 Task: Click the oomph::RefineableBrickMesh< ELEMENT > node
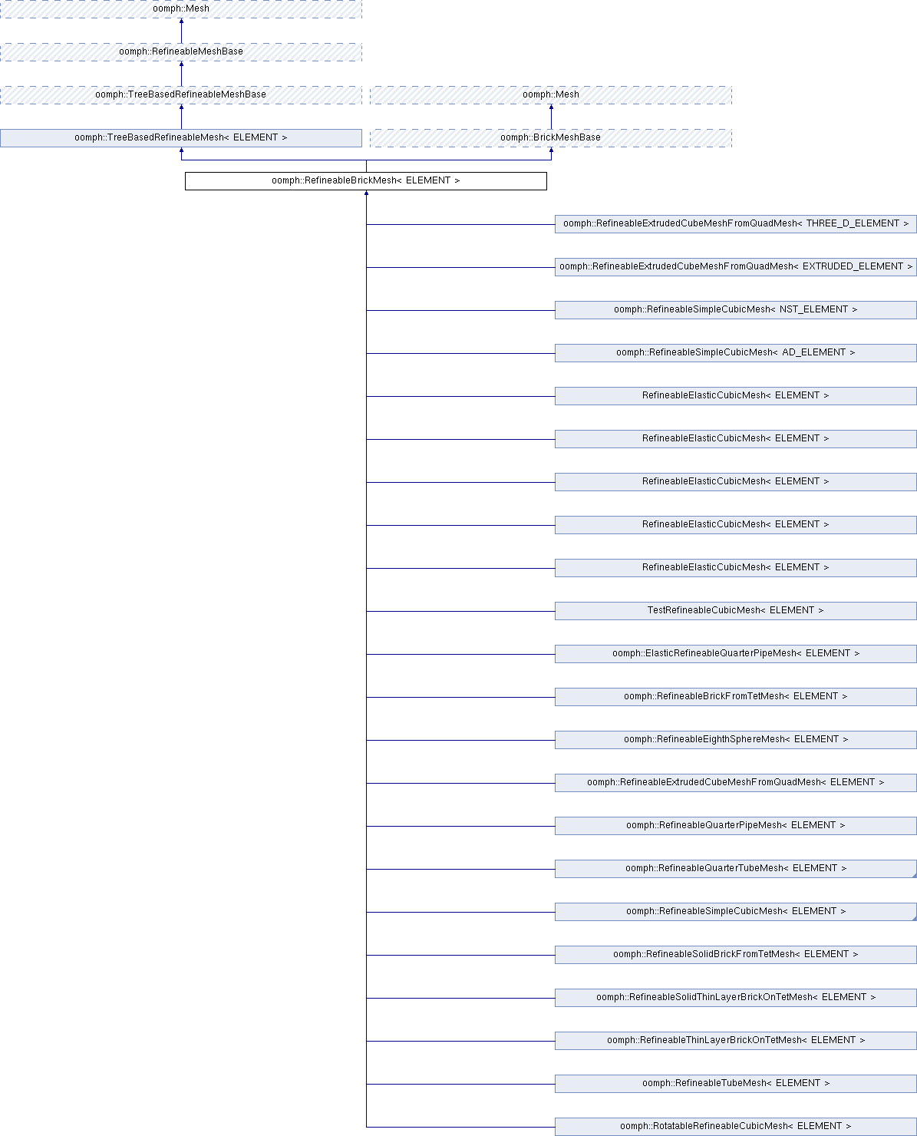pyautogui.click(x=365, y=180)
